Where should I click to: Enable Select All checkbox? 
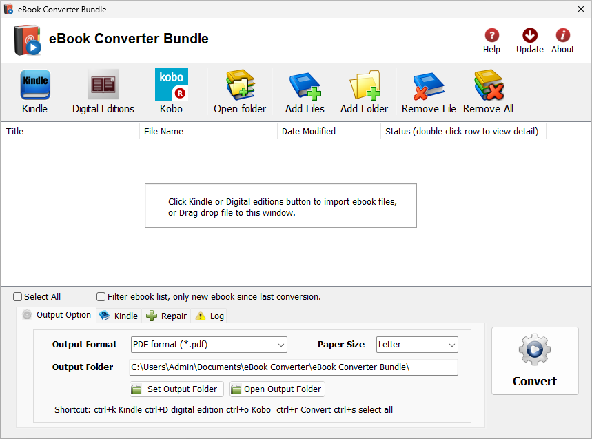[x=17, y=296]
